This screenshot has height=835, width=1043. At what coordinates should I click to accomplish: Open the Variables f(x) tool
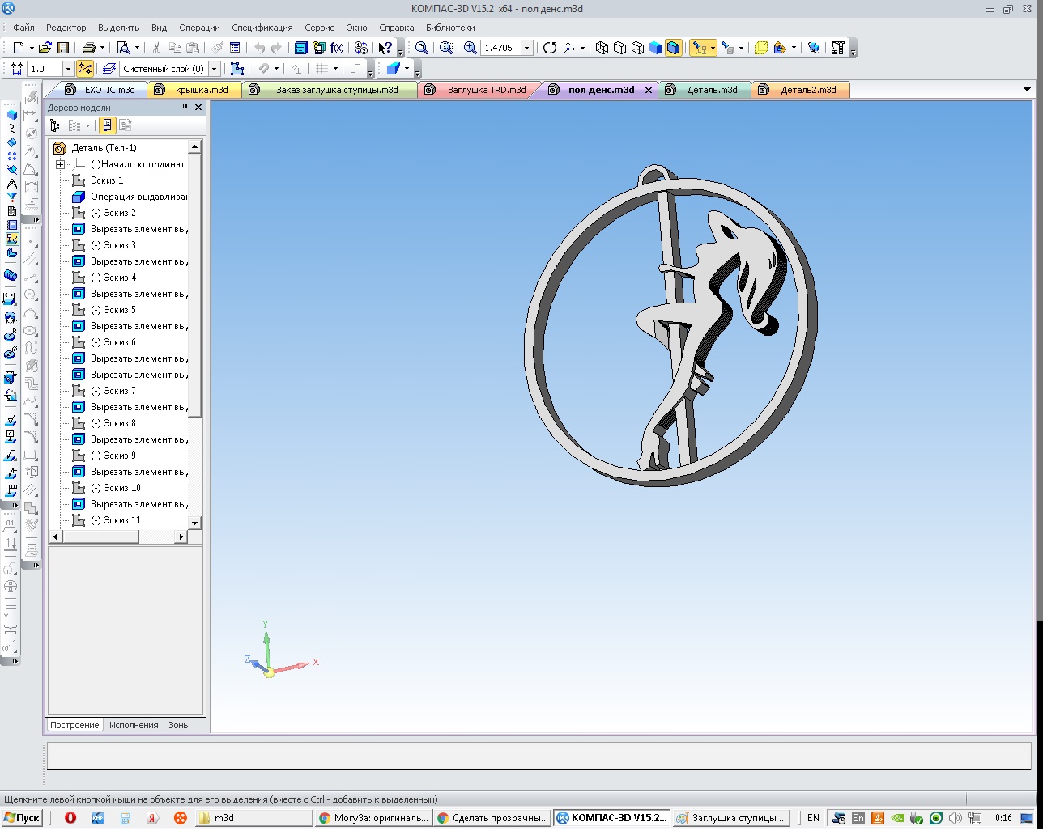pyautogui.click(x=337, y=48)
